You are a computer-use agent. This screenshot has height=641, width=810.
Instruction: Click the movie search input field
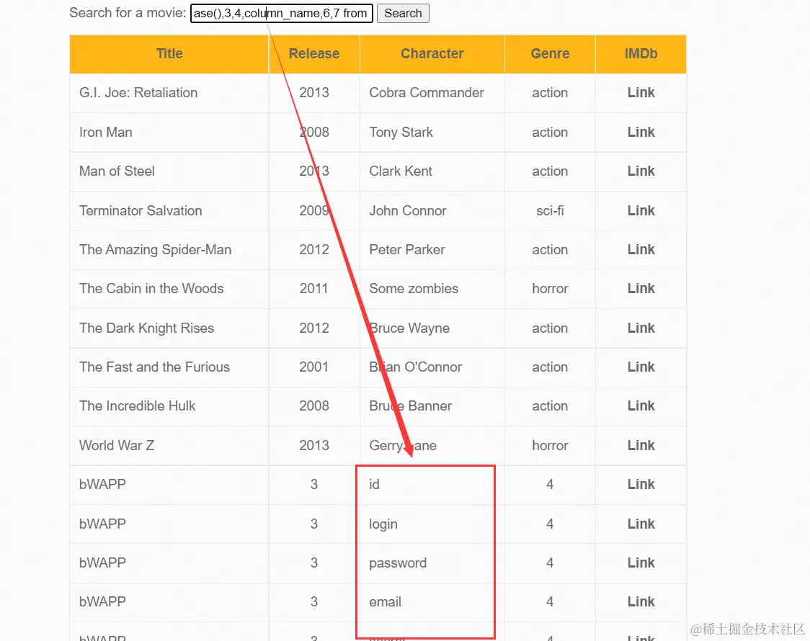click(282, 13)
